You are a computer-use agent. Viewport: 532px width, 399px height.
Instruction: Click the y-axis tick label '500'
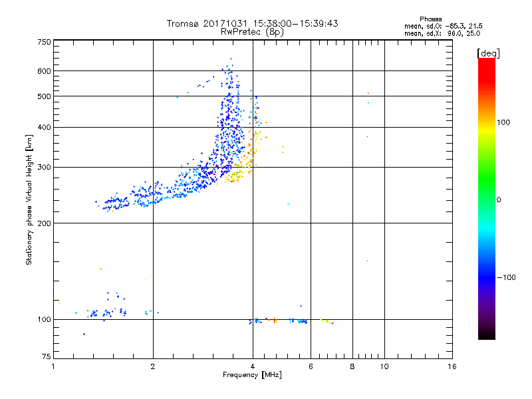pyautogui.click(x=44, y=96)
